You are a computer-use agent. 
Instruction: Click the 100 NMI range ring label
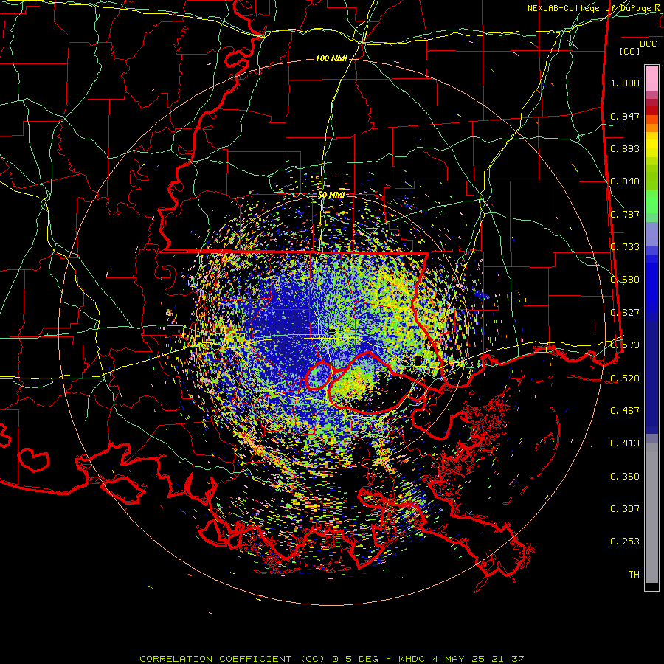331,58
